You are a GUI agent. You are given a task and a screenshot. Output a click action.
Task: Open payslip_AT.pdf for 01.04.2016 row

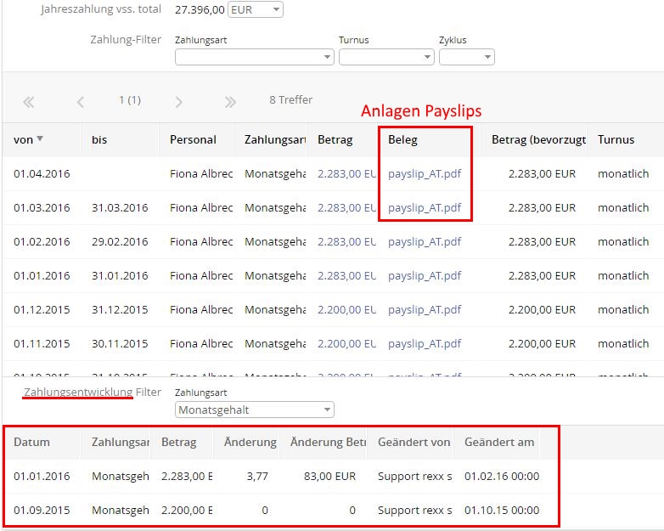click(425, 174)
